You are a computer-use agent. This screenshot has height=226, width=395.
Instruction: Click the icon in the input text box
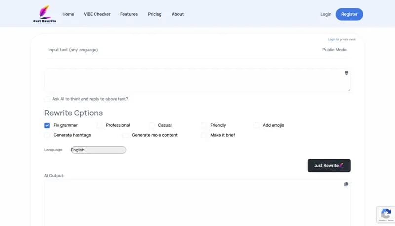coord(347,73)
